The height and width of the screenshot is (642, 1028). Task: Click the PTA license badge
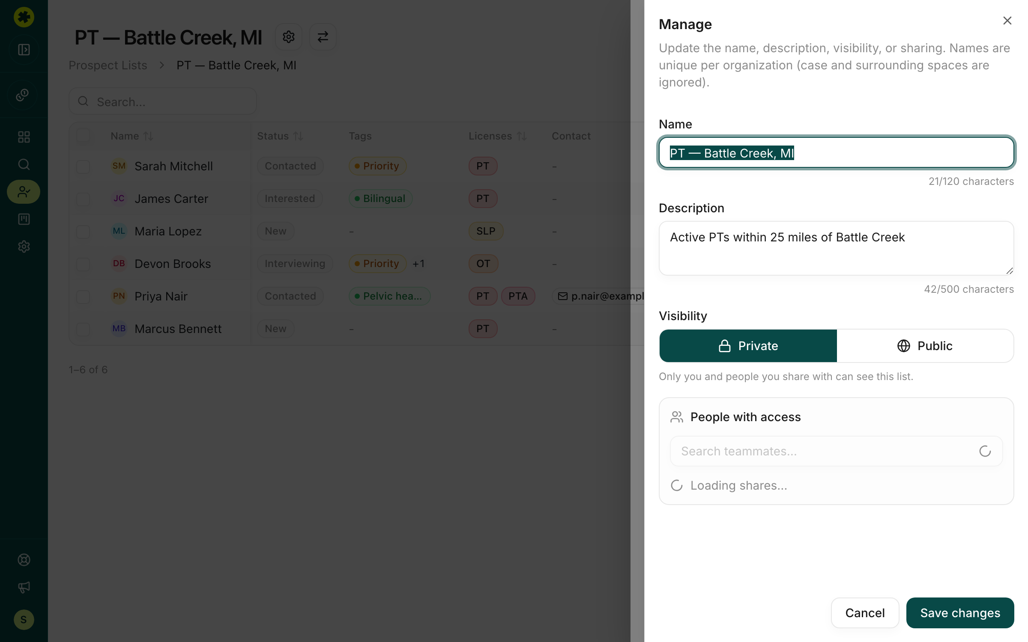pyautogui.click(x=518, y=296)
